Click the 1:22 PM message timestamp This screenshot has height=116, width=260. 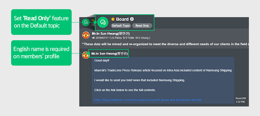coord(240,102)
